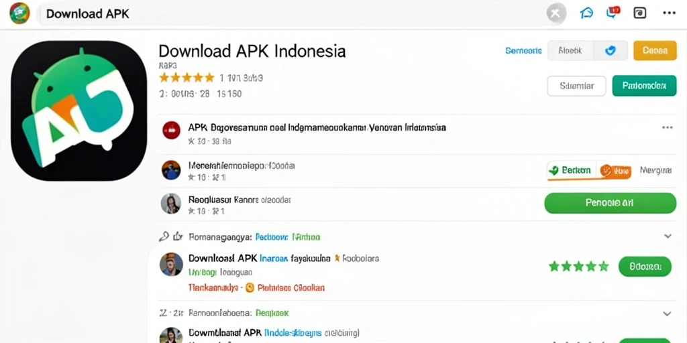Expand the Remoonlaboena section chevron
This screenshot has height=343, width=687.
(x=667, y=314)
